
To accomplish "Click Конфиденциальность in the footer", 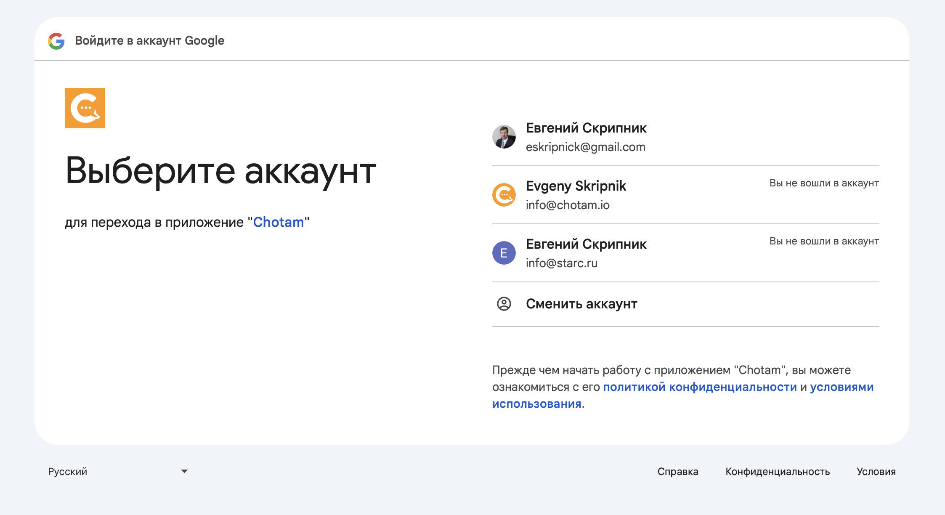I will click(778, 472).
